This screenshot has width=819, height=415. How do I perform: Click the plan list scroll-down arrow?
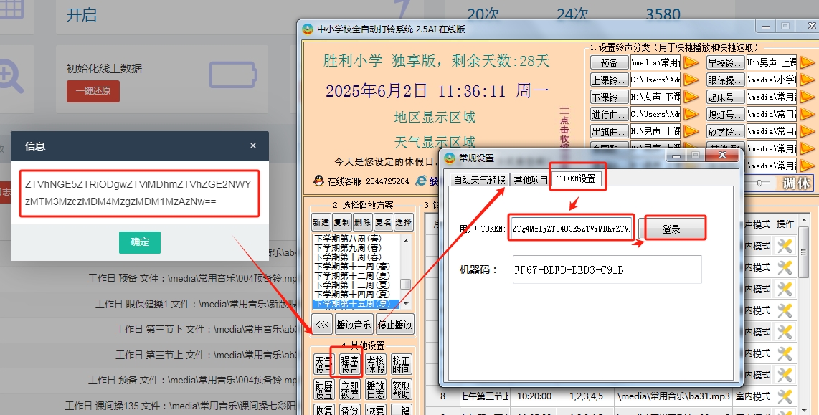pyautogui.click(x=405, y=304)
